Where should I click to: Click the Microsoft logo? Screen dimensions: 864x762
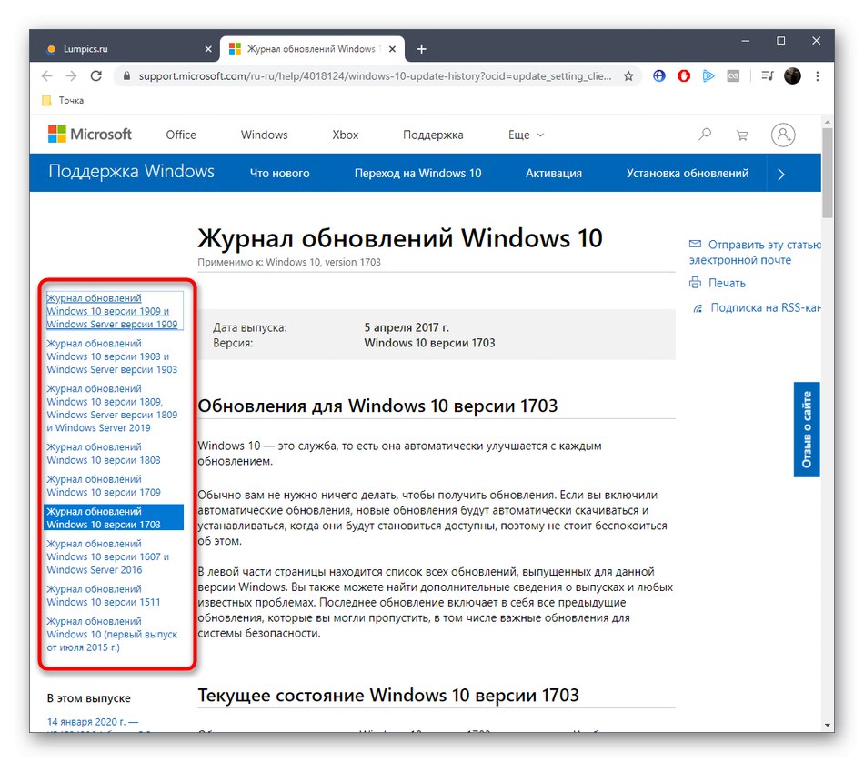tap(90, 134)
